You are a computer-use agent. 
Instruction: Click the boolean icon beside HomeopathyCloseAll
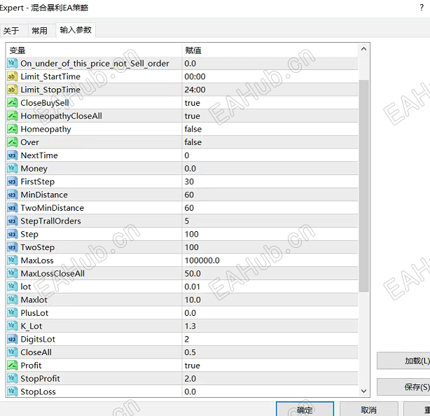pyautogui.click(x=12, y=116)
